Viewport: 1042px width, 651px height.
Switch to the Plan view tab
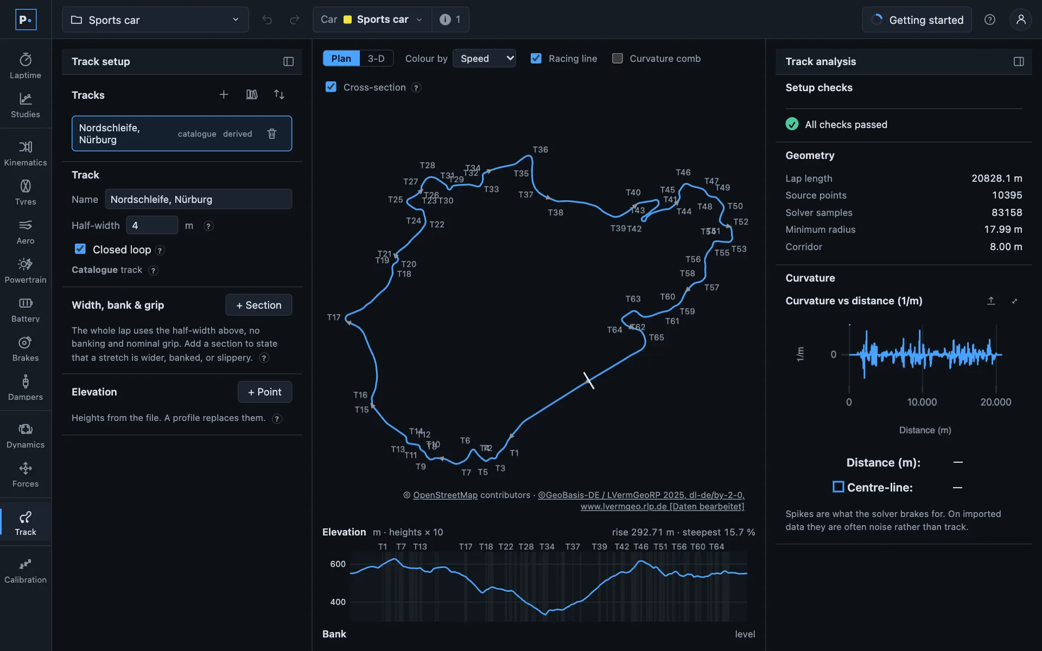click(x=341, y=58)
